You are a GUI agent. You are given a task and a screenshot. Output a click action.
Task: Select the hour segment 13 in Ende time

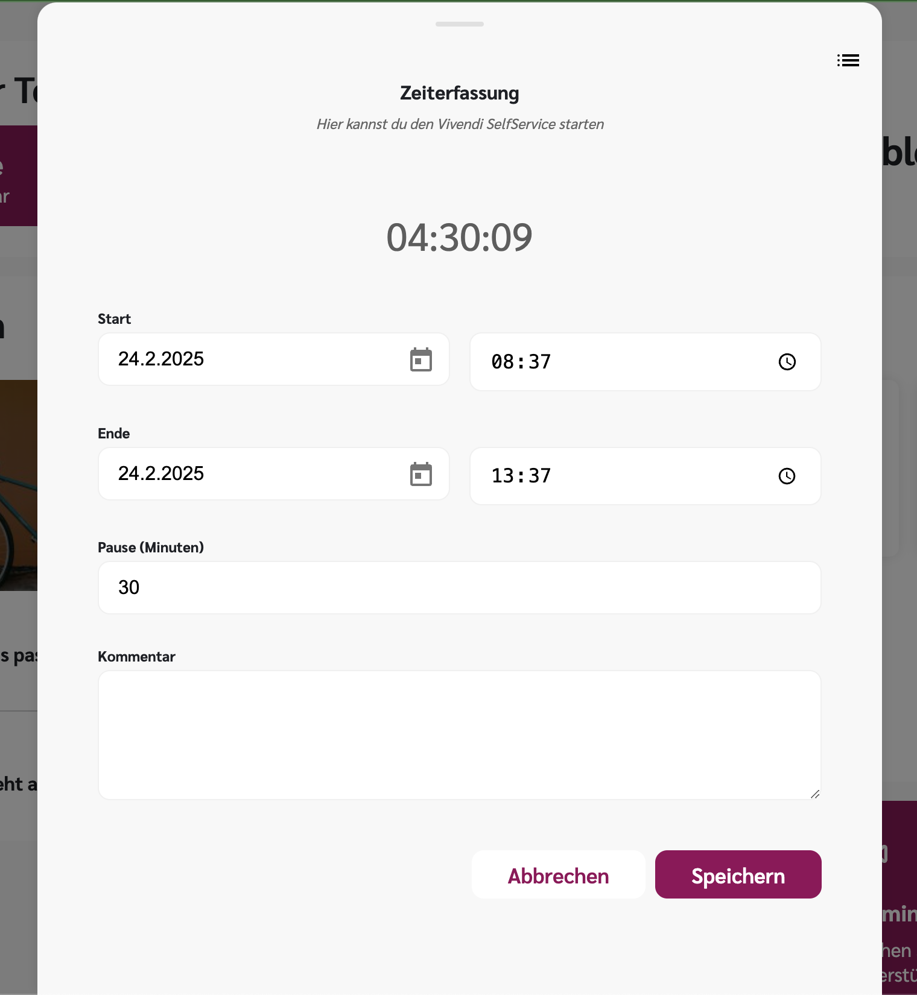[x=503, y=476]
